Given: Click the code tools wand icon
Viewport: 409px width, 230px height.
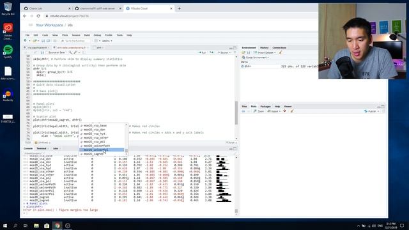Looking at the screenshot, I should click(x=75, y=52).
